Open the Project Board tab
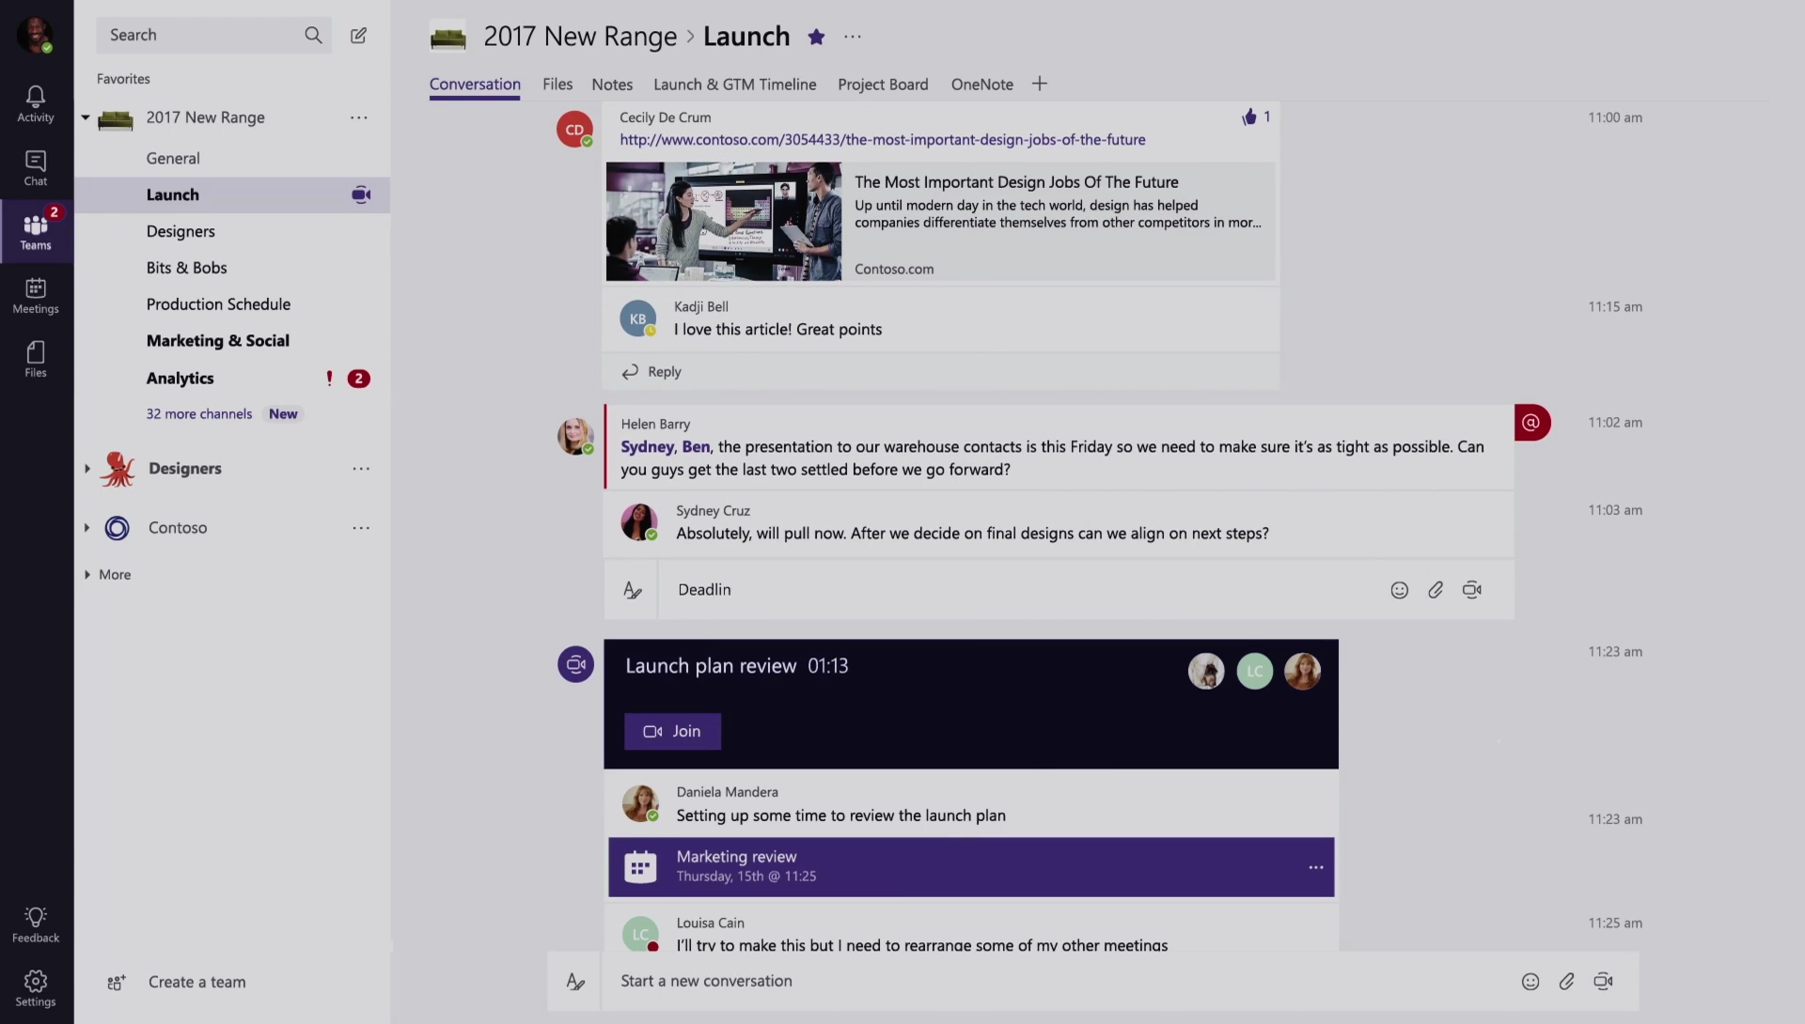This screenshot has height=1024, width=1805. click(x=883, y=84)
